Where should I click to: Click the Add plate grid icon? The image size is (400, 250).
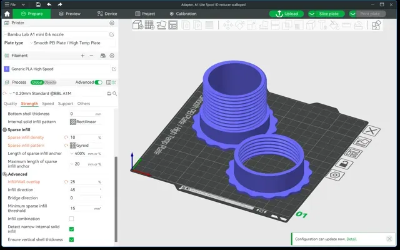(149, 25)
